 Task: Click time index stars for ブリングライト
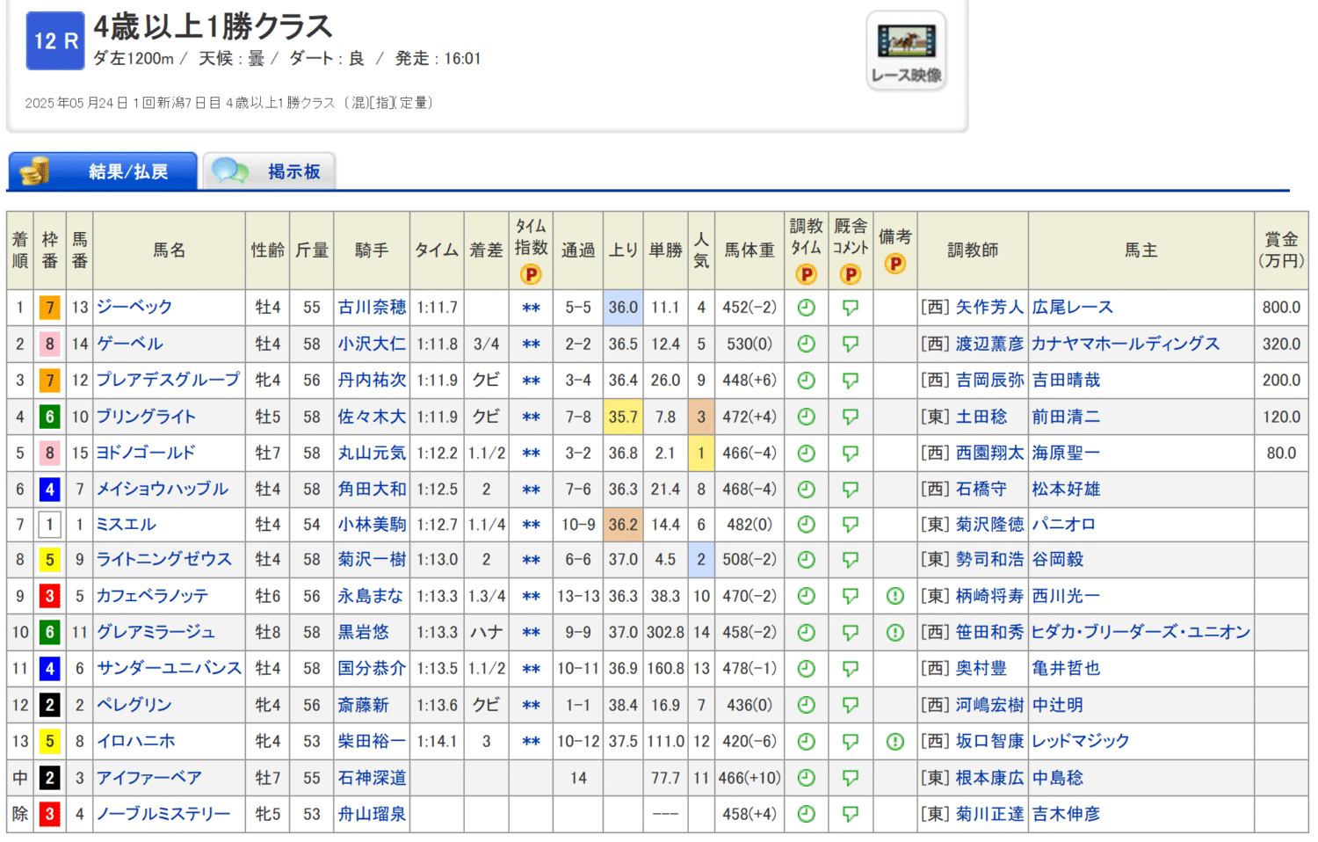click(x=531, y=417)
